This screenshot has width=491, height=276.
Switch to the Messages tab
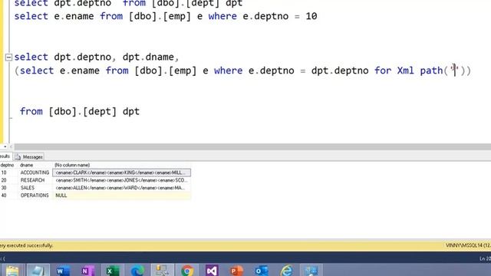(x=29, y=156)
